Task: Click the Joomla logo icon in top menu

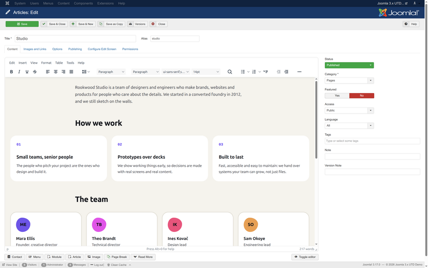Action: pos(7,3)
